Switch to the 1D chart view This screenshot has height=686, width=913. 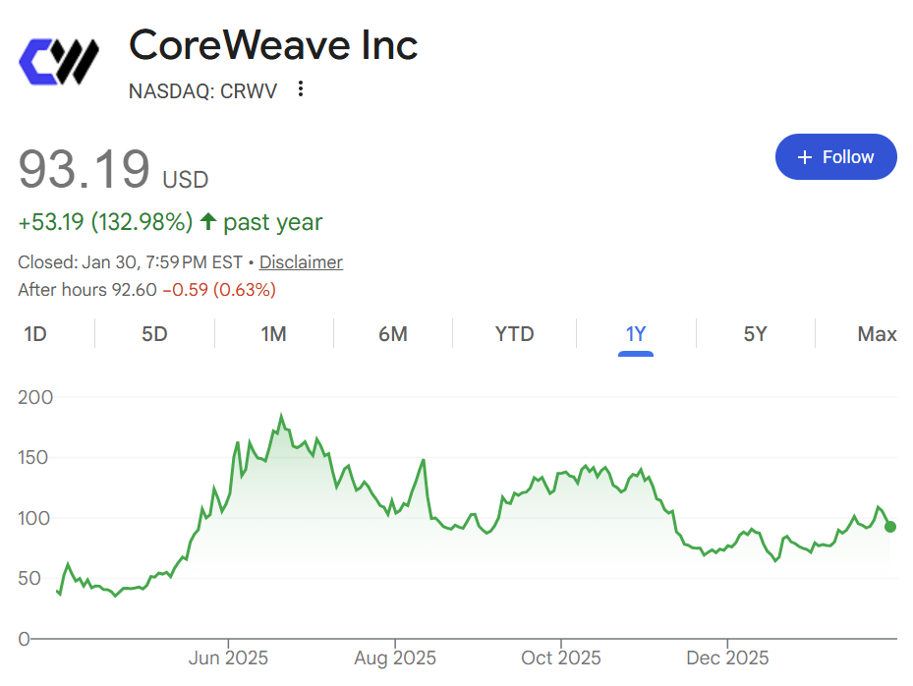[x=35, y=334]
